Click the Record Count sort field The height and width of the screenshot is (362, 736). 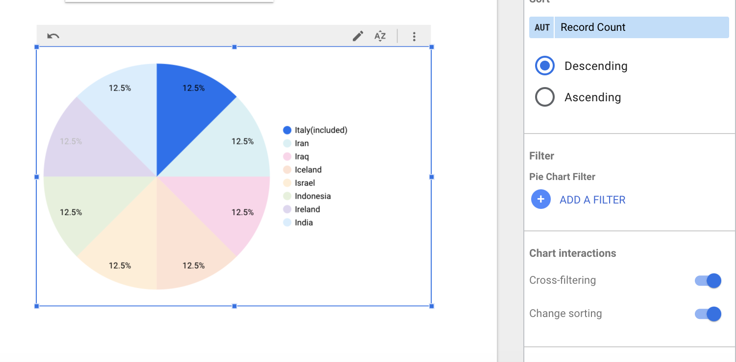tap(641, 27)
